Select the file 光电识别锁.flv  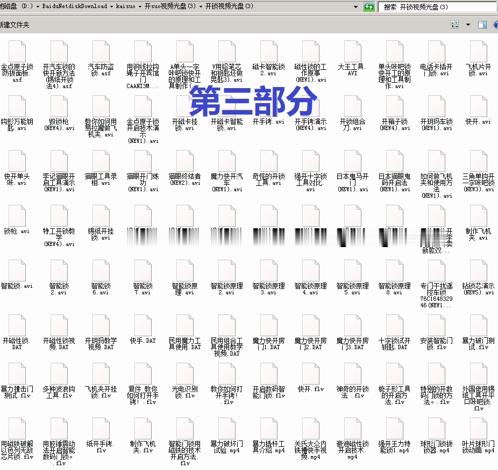point(185,381)
